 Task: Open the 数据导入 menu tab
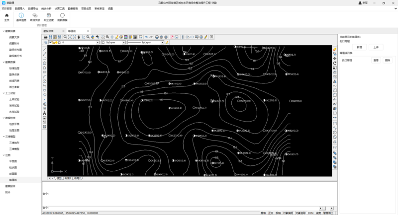tap(20, 8)
